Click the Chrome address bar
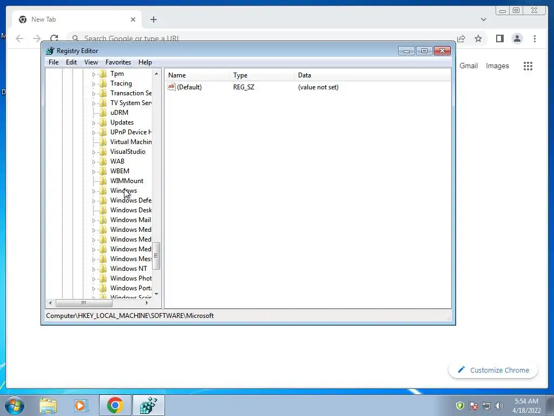This screenshot has height=416, width=554. click(261, 38)
